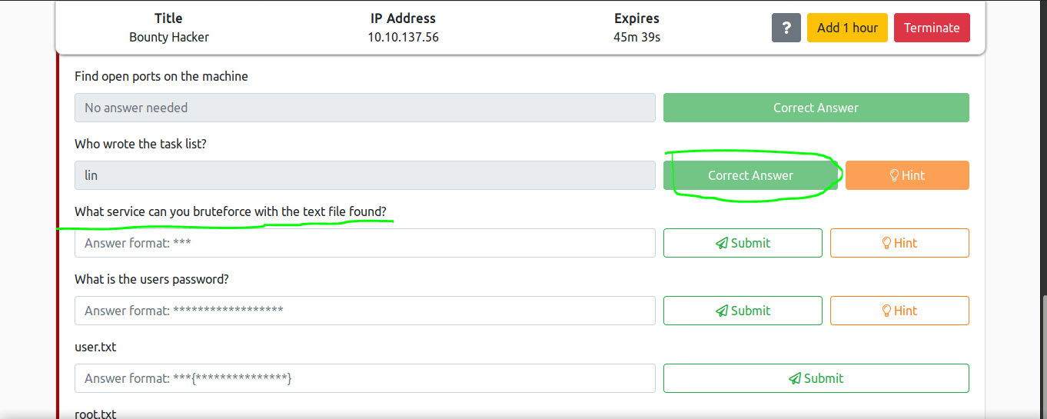Add 1 hour to machine timer

[847, 28]
